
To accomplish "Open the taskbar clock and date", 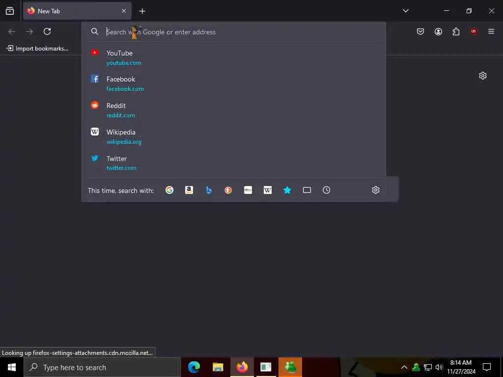I will (x=461, y=367).
